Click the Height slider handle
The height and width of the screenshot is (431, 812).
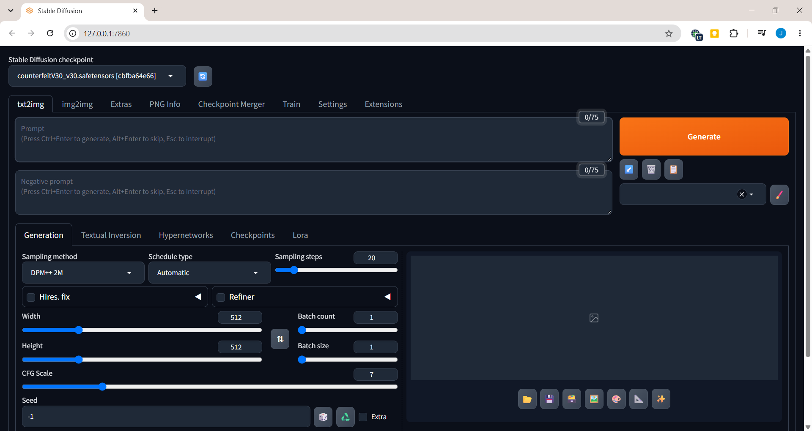coord(78,360)
